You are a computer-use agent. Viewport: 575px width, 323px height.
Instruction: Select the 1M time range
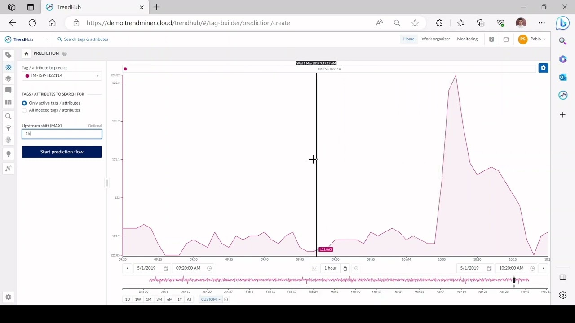pos(148,299)
